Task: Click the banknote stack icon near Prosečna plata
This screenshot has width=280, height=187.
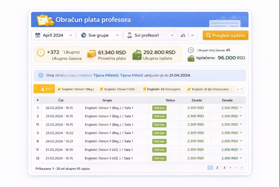Action: 92,54
